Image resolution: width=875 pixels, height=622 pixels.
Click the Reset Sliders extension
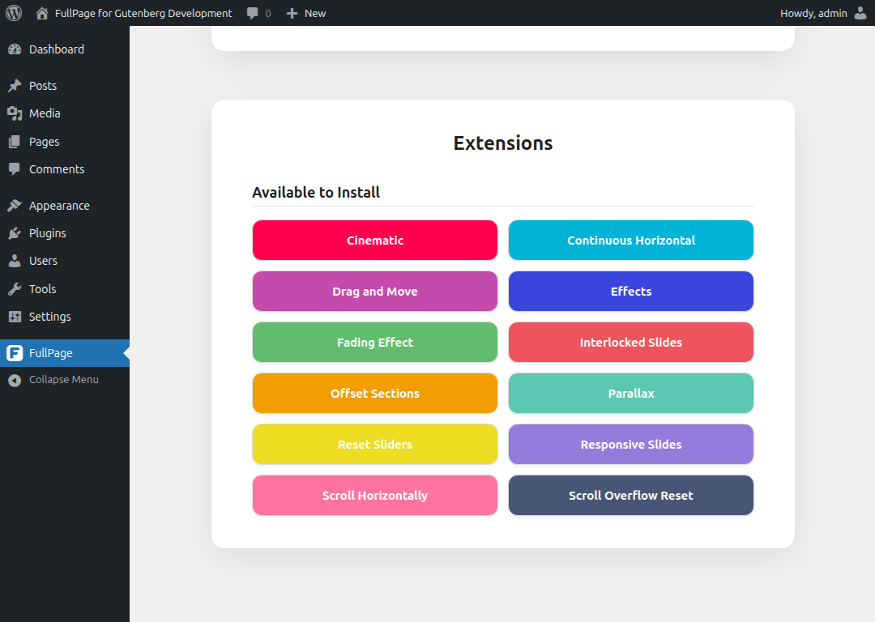(x=375, y=444)
